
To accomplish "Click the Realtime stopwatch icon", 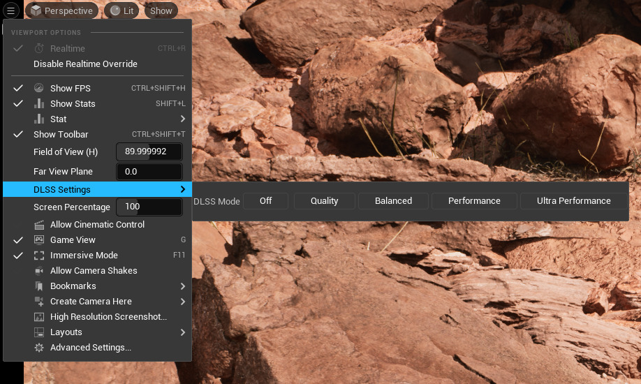I will [39, 48].
